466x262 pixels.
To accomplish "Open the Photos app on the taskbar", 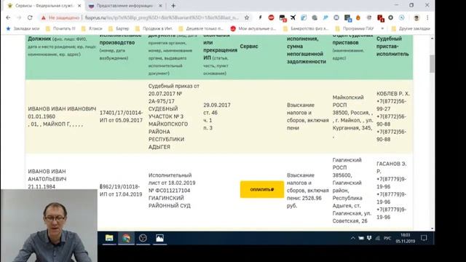I will click(159, 238).
